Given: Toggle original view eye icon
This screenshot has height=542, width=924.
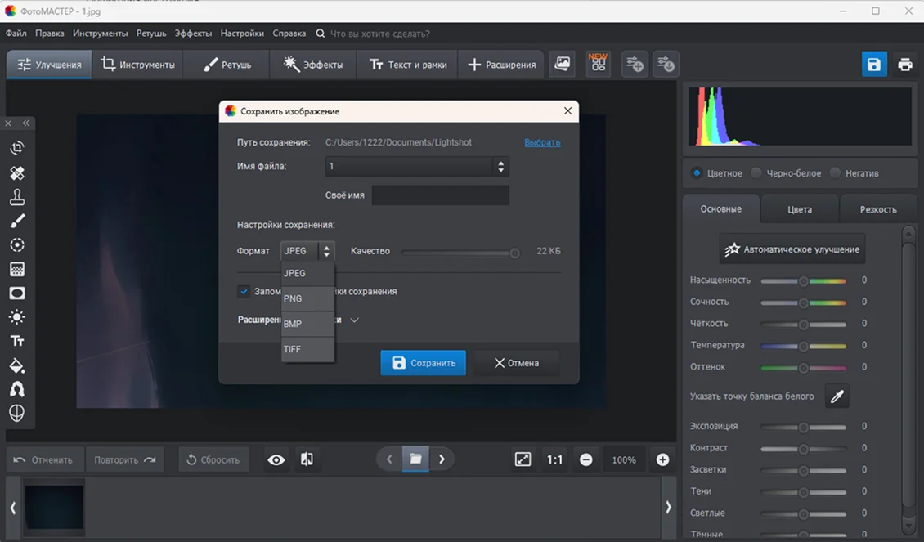Looking at the screenshot, I should coord(276,459).
